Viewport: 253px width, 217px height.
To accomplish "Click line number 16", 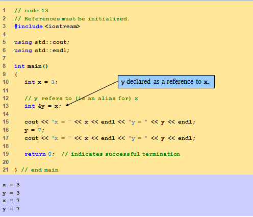I will 6,130.
